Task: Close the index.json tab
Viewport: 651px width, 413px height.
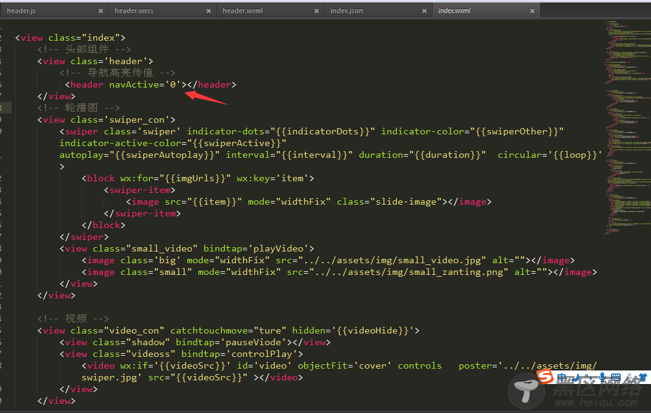Action: pos(424,11)
